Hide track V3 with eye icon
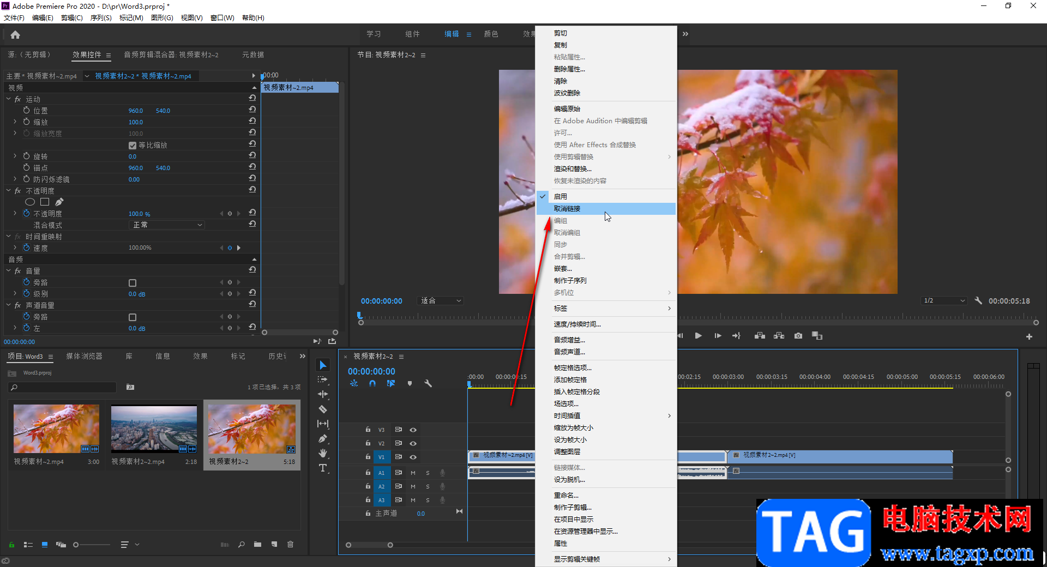This screenshot has width=1047, height=567. [x=413, y=430]
